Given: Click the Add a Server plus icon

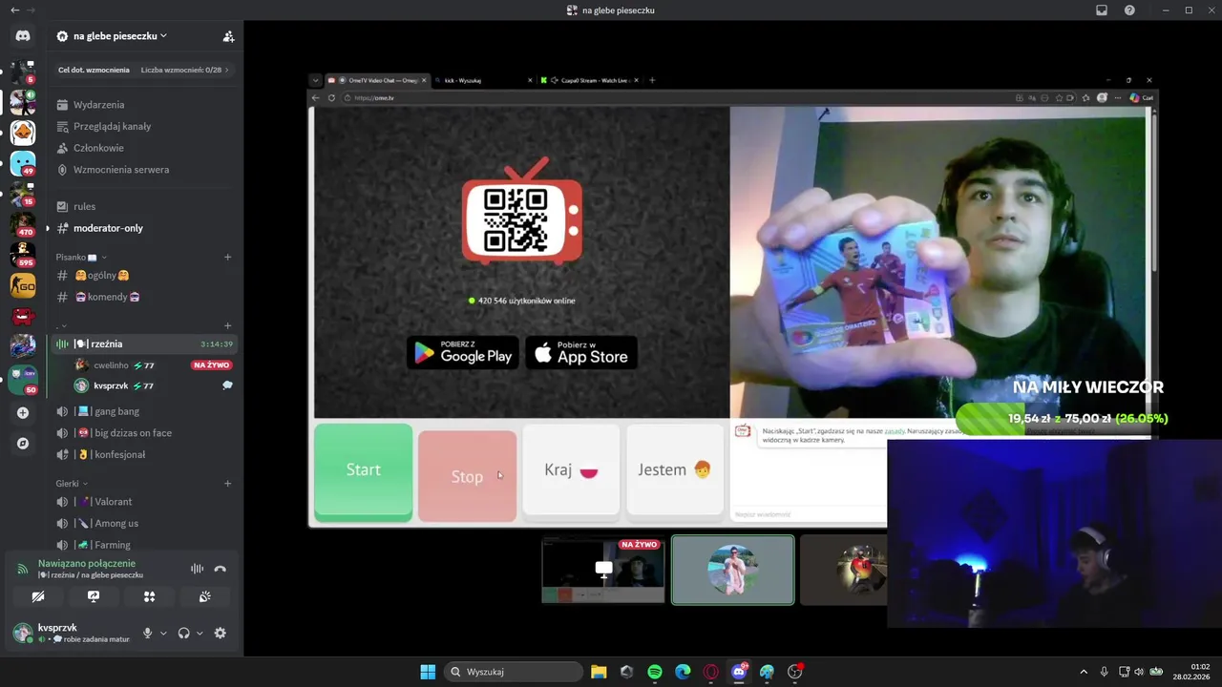Looking at the screenshot, I should (x=23, y=413).
